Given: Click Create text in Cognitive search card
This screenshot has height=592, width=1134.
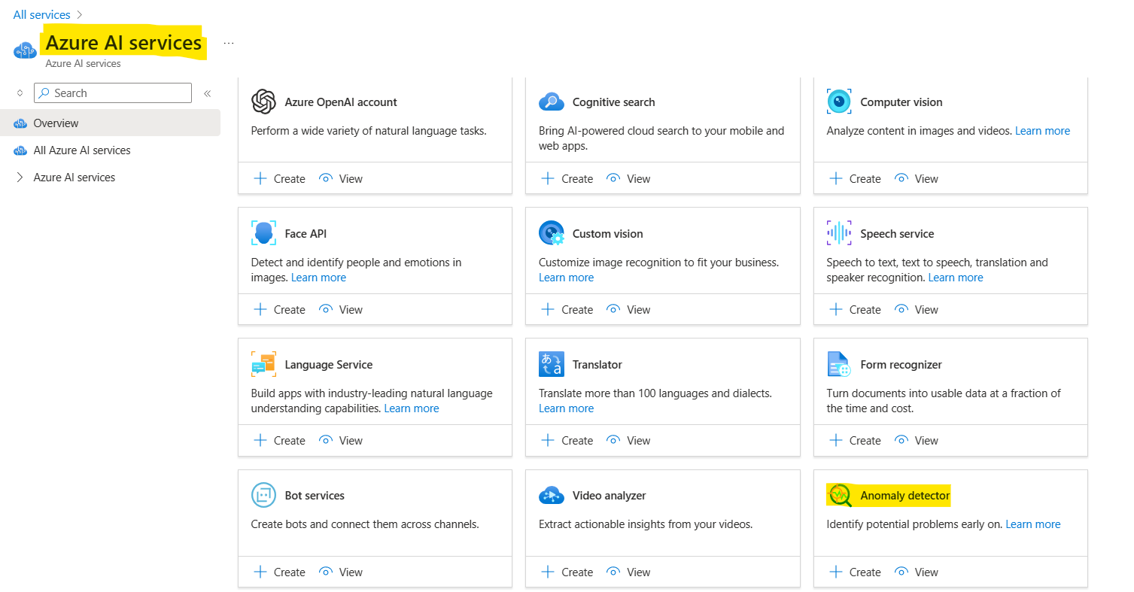Looking at the screenshot, I should click(577, 179).
